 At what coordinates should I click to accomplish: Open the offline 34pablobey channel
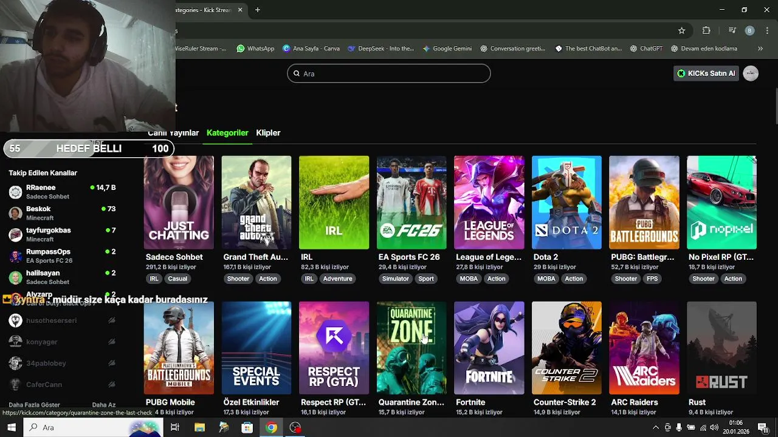tap(63, 363)
